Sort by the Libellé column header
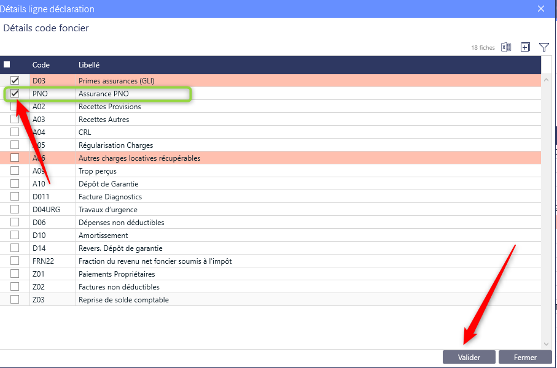This screenshot has height=368, width=557. click(x=89, y=65)
